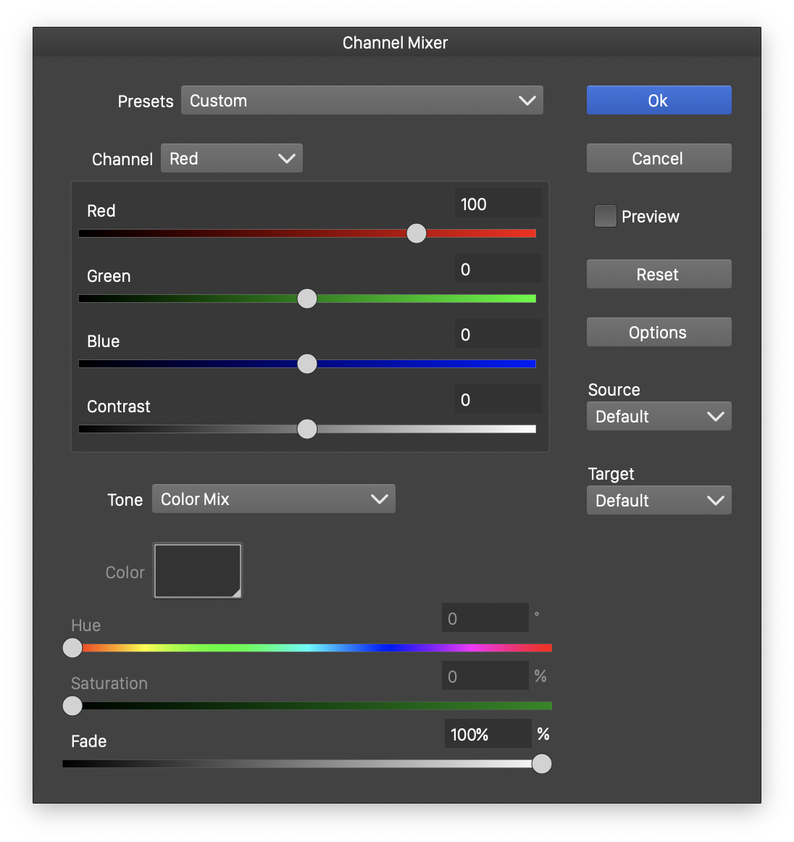Click the Fade slider handle
The height and width of the screenshot is (842, 794).
pyautogui.click(x=541, y=764)
